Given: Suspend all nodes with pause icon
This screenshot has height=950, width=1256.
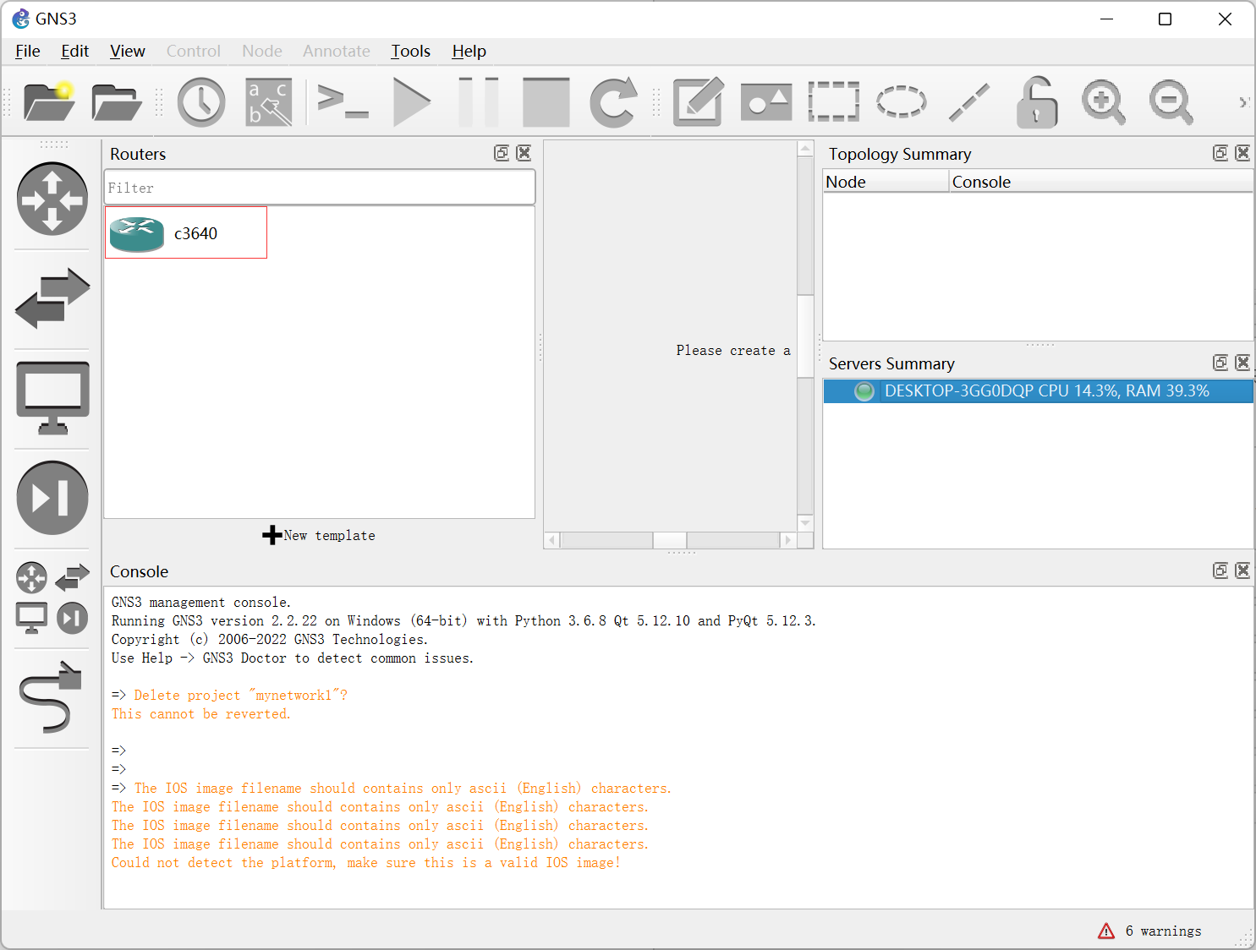Looking at the screenshot, I should 479,102.
